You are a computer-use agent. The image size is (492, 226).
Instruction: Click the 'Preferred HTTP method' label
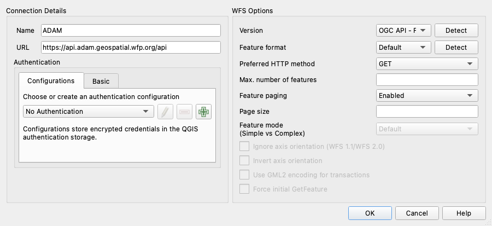(x=277, y=63)
